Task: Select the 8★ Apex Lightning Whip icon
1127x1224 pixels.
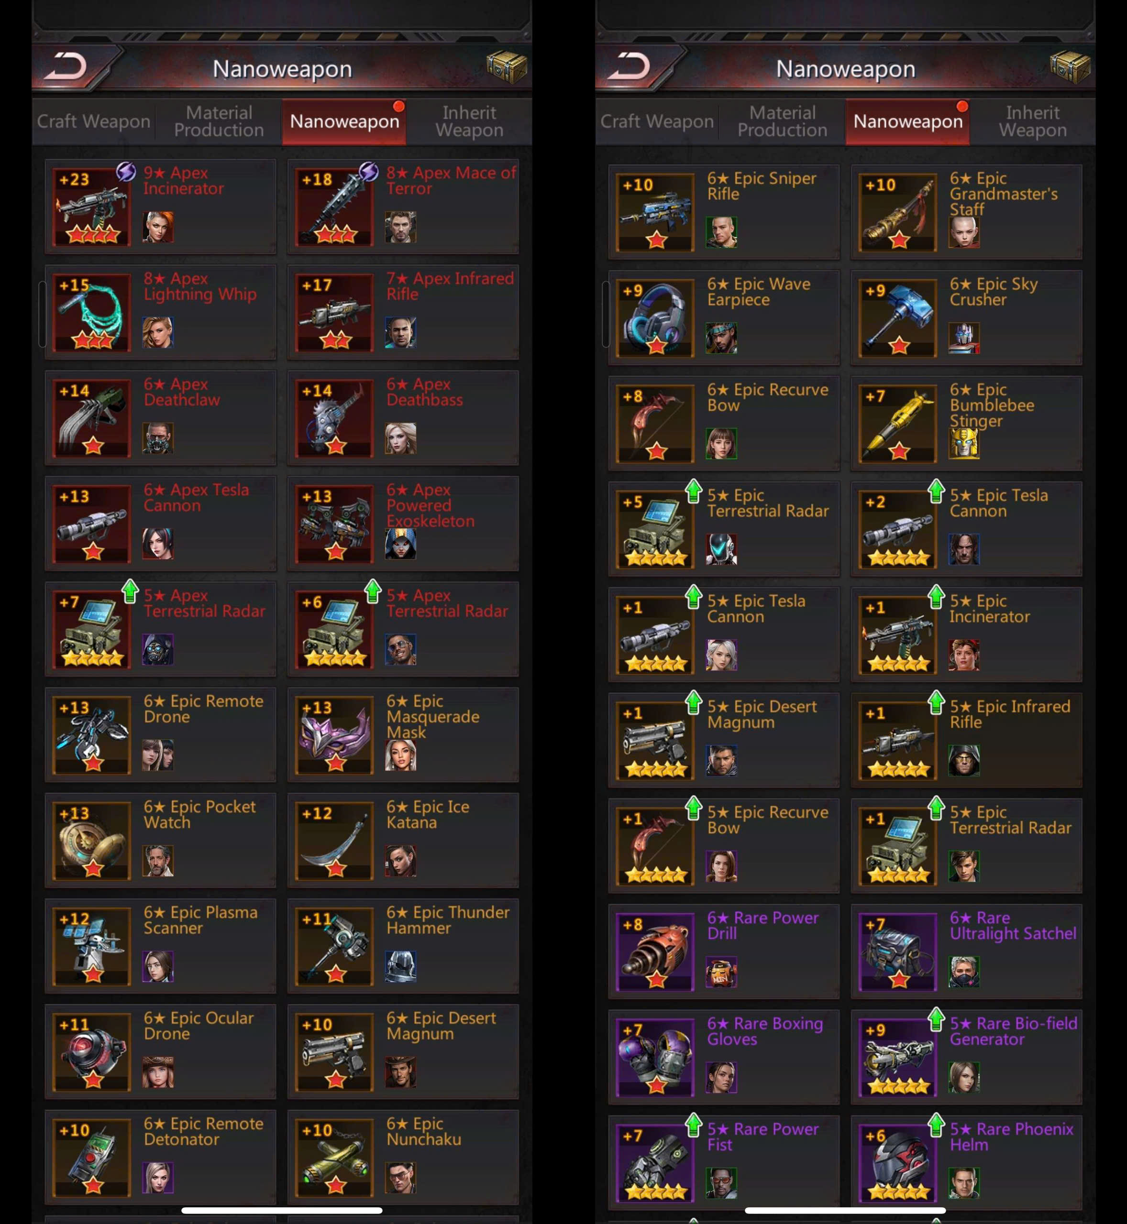Action: click(x=92, y=313)
